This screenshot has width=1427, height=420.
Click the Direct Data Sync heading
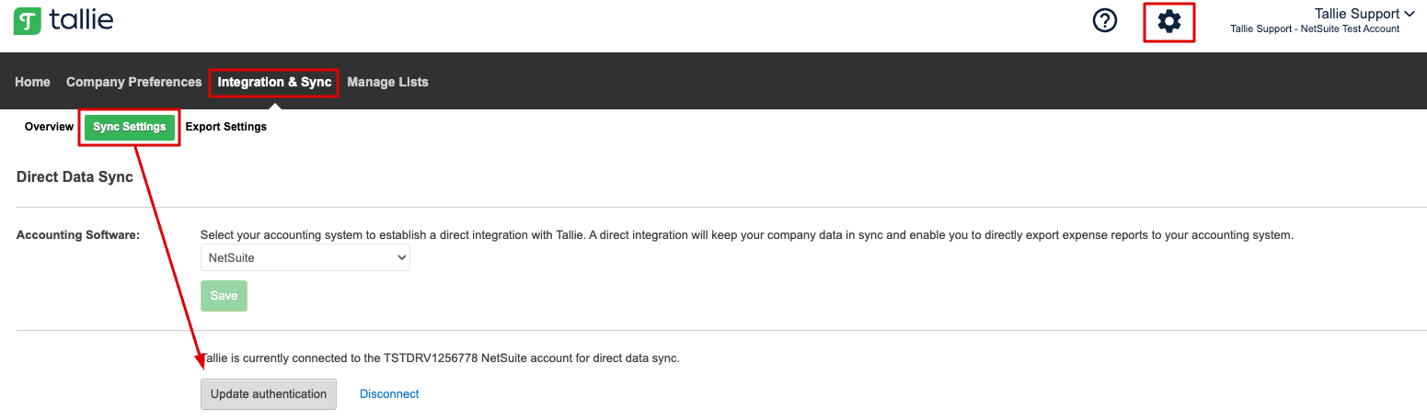click(75, 176)
